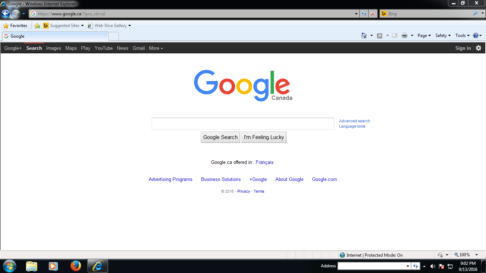Click the Print icon in command bar

tap(405, 36)
